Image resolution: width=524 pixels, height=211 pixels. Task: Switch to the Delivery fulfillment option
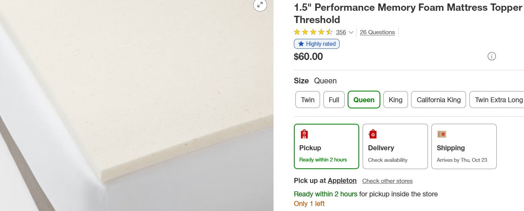tap(395, 146)
